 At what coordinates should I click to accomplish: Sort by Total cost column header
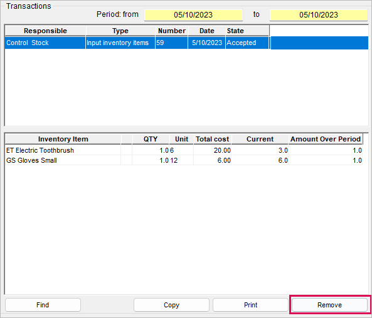[x=212, y=139]
